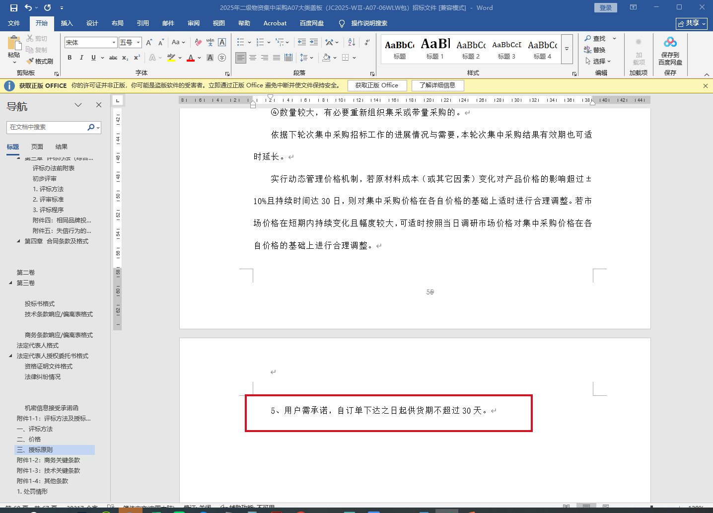The height and width of the screenshot is (513, 713).
Task: Click the phonetic guide (wén) icon
Action: point(210,43)
